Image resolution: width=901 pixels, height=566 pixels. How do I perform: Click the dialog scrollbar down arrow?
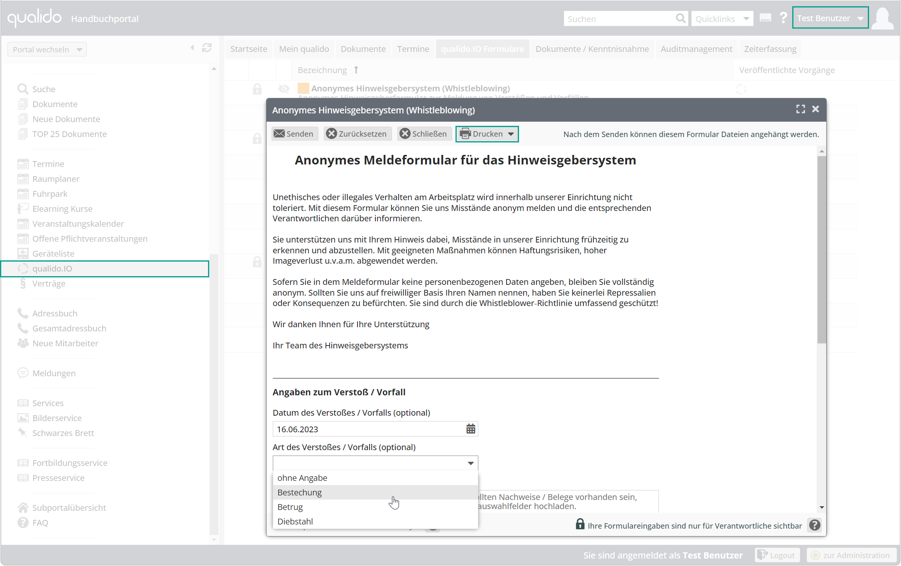pos(821,507)
